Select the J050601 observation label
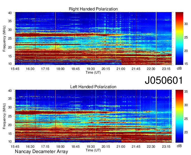 click(163, 80)
